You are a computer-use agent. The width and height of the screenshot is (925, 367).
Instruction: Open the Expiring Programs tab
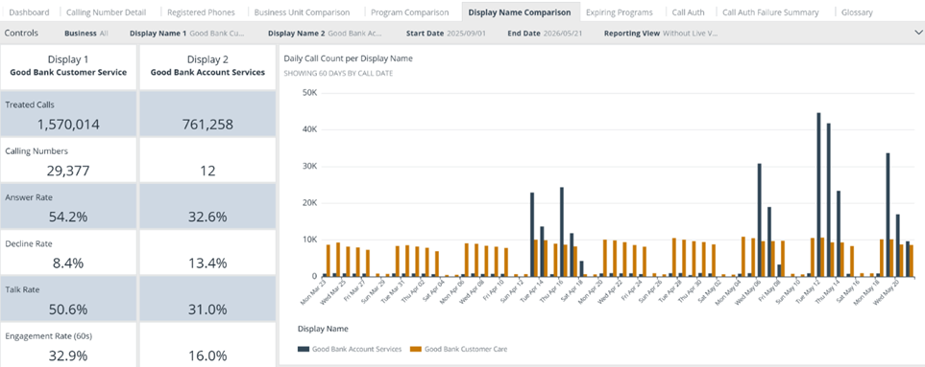(620, 11)
